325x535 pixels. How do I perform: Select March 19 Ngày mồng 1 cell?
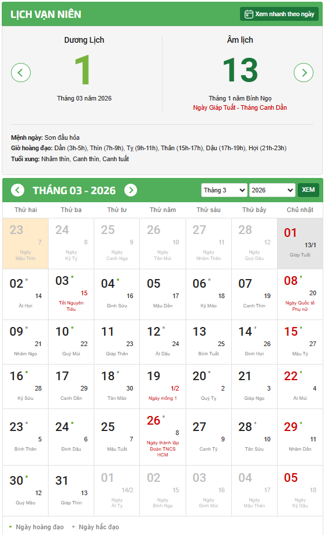coord(163,387)
